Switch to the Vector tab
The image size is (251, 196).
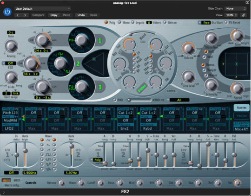click(242, 116)
